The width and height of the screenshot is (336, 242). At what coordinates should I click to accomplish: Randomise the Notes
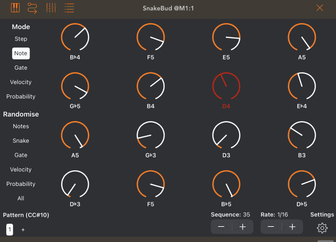21,126
